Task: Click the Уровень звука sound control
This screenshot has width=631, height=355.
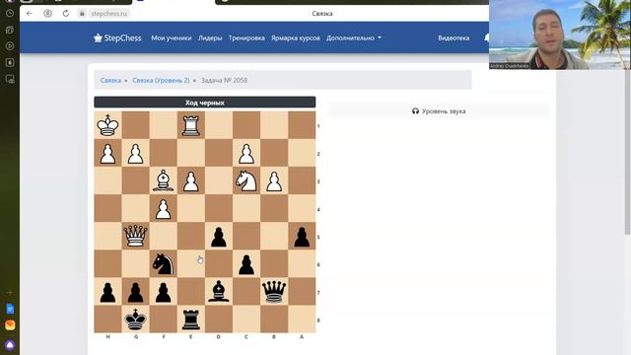Action: click(x=439, y=111)
